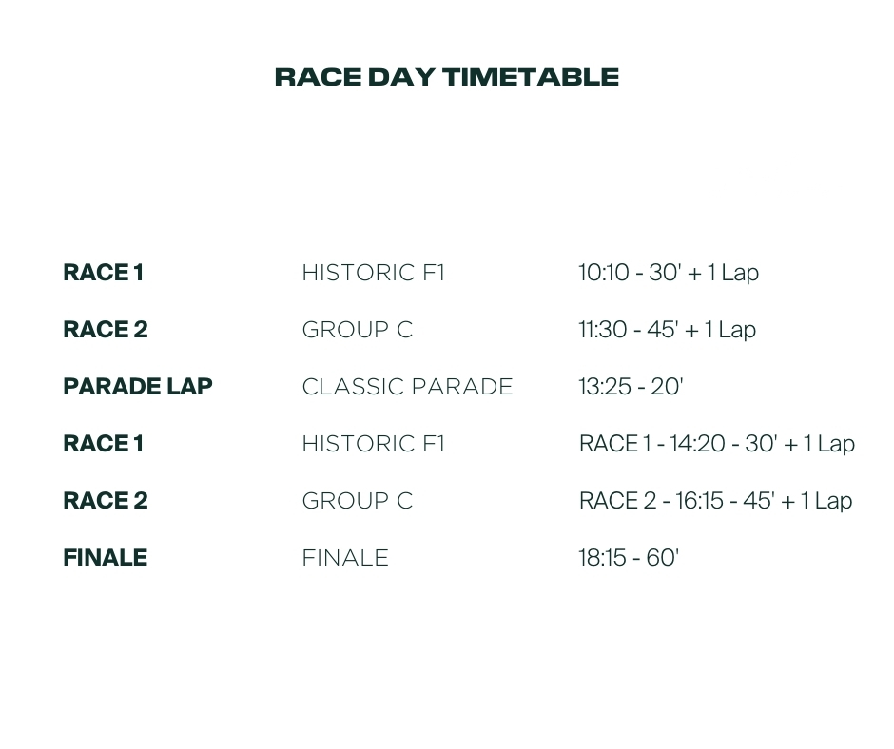Click the first GROUP C entry
Image resolution: width=894 pixels, height=749 pixels.
point(358,330)
